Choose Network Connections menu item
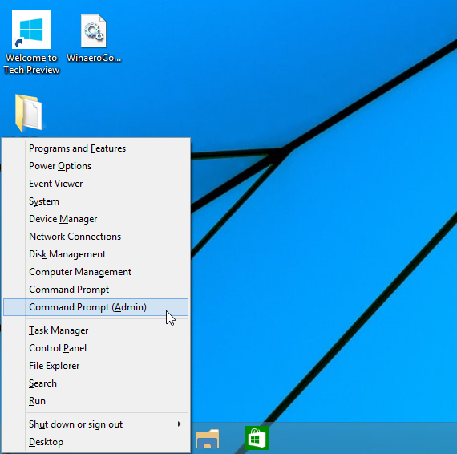Image resolution: width=457 pixels, height=454 pixels. point(95,237)
